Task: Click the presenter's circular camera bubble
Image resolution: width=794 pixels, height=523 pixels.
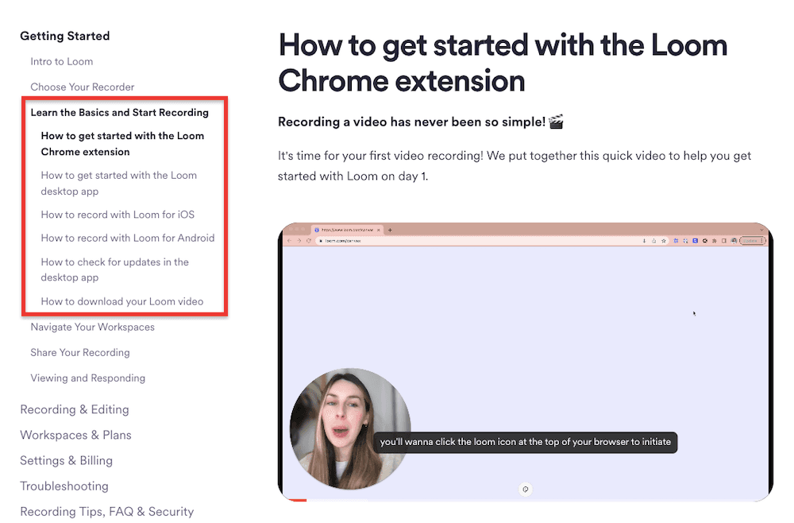Action: pos(350,428)
